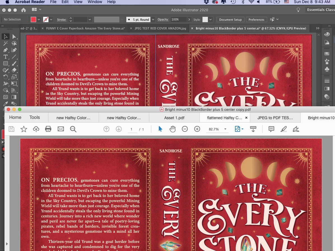Select the Perspective Grid tool
Viewport: 335px width, 251px height.
point(14,90)
